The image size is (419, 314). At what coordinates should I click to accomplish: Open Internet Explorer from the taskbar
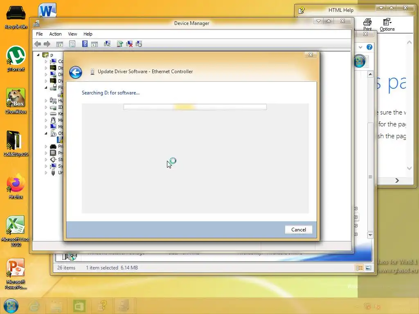[34, 306]
